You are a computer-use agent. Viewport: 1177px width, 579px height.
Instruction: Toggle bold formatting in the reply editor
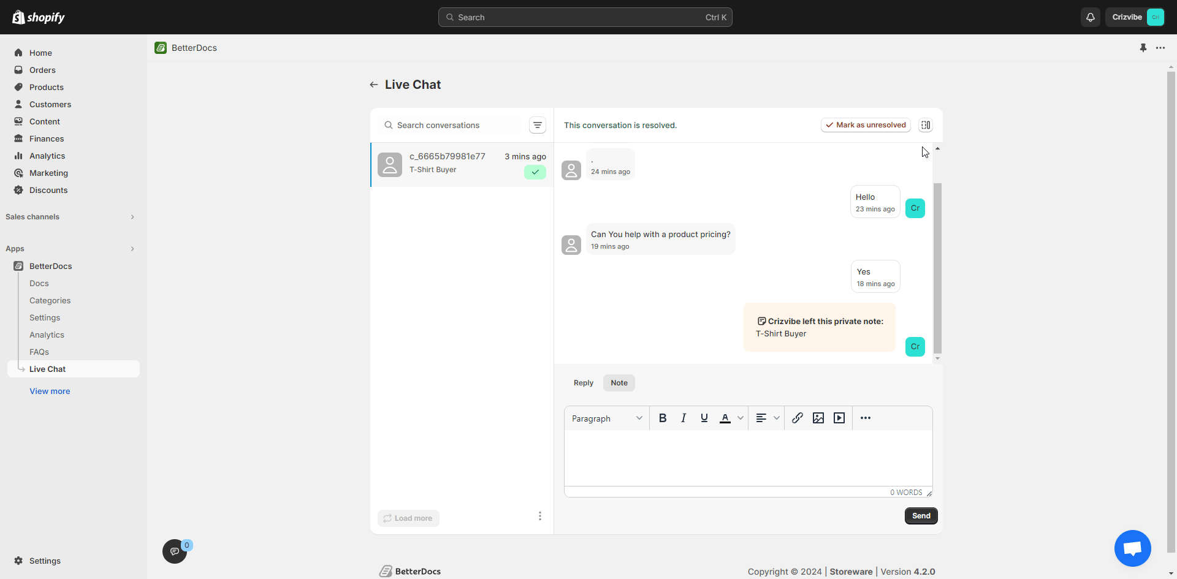click(x=663, y=418)
